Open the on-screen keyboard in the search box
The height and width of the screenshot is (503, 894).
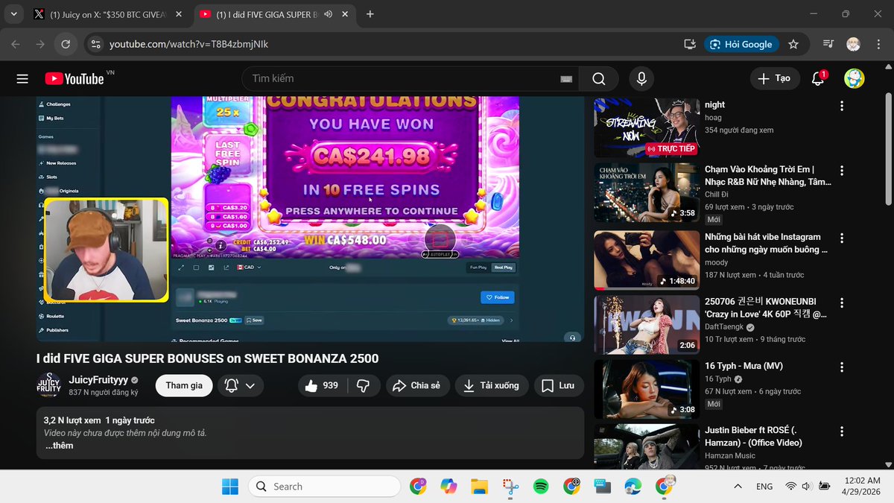tap(566, 79)
